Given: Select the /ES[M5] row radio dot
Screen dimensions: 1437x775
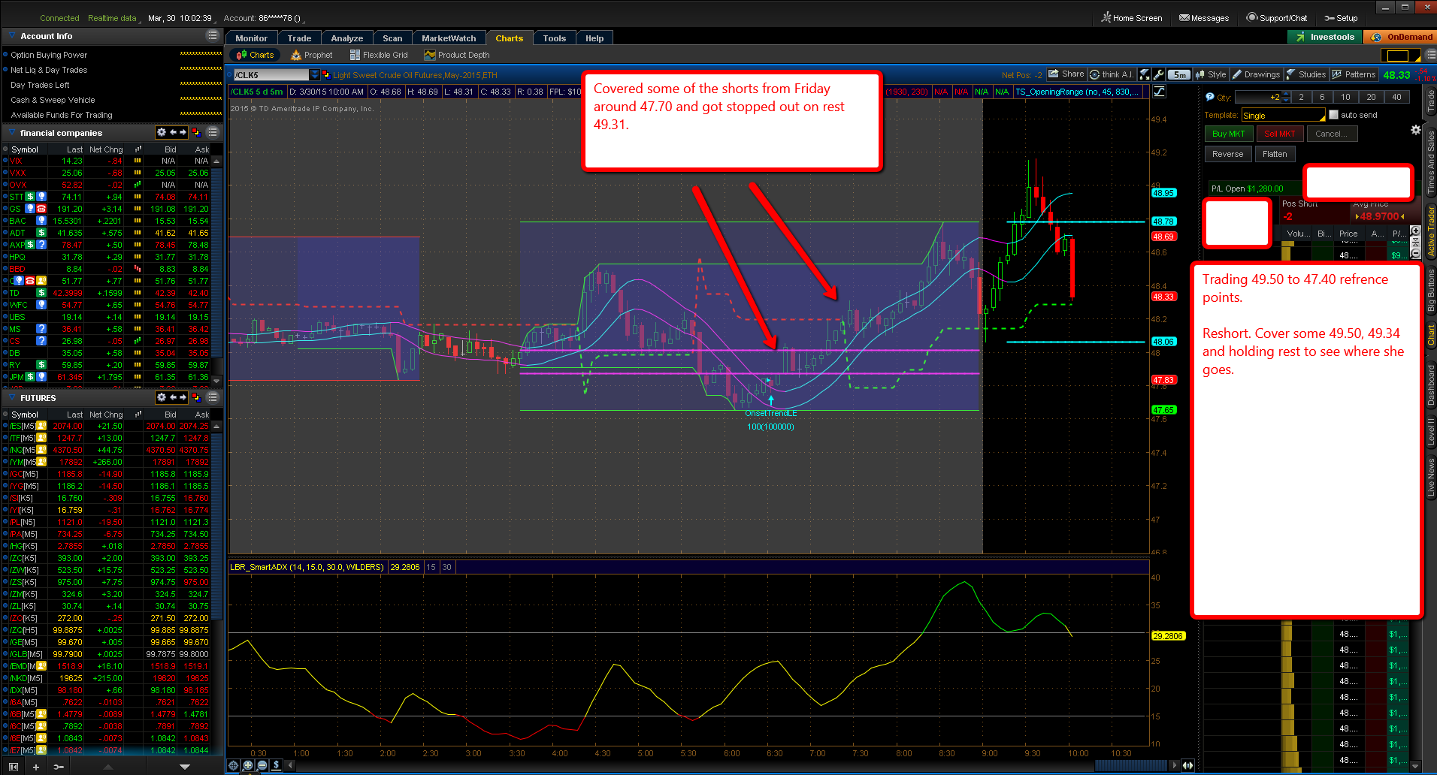Looking at the screenshot, I should [5, 426].
